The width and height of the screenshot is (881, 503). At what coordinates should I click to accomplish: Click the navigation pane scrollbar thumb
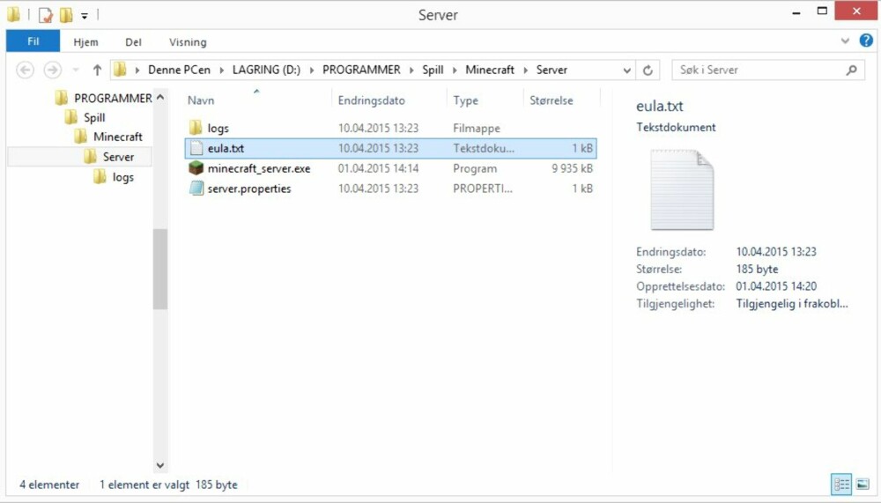coord(160,270)
